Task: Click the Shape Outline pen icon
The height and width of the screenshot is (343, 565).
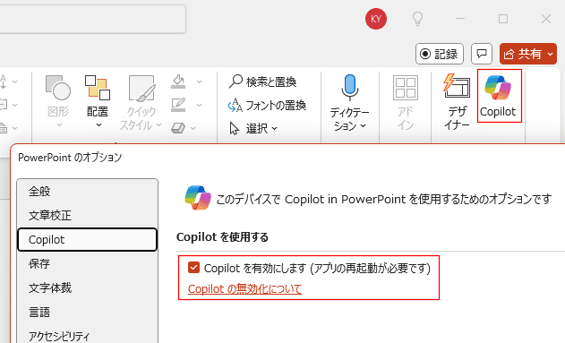Action: click(x=178, y=105)
